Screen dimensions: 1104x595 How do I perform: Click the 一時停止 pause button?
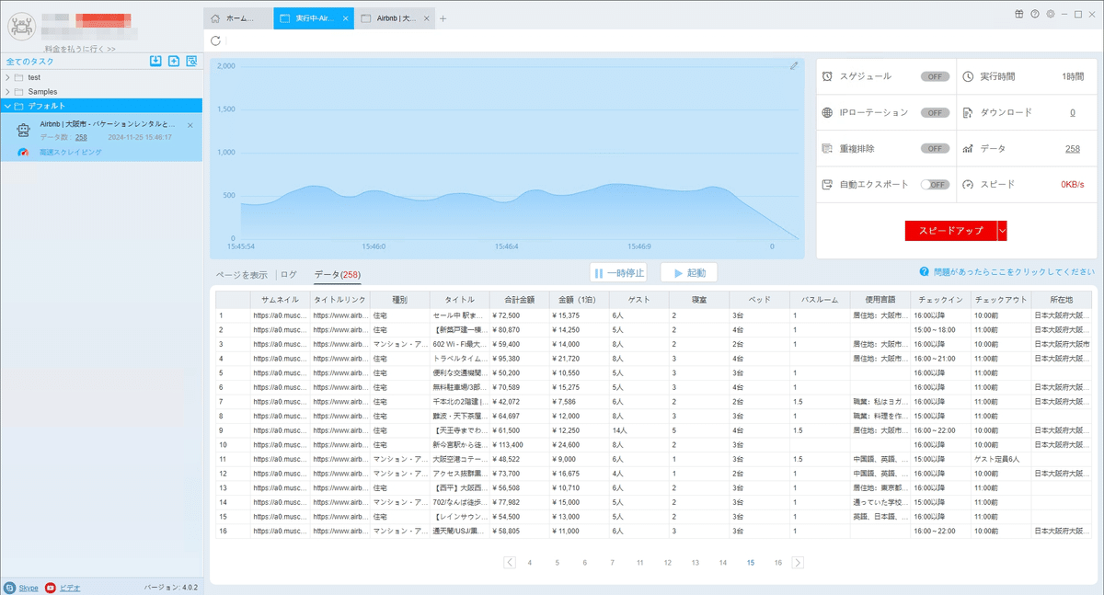click(620, 273)
